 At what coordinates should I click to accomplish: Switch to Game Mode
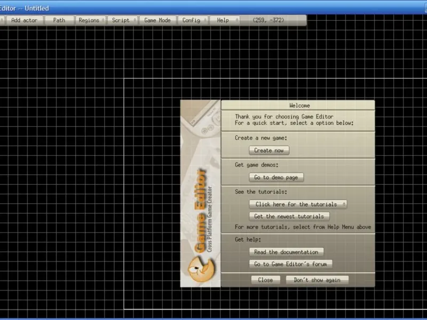(x=157, y=20)
